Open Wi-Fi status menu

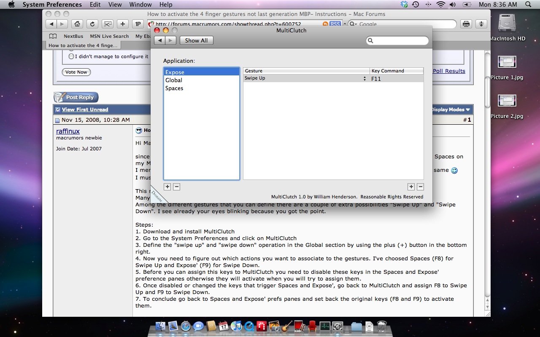pos(441,5)
